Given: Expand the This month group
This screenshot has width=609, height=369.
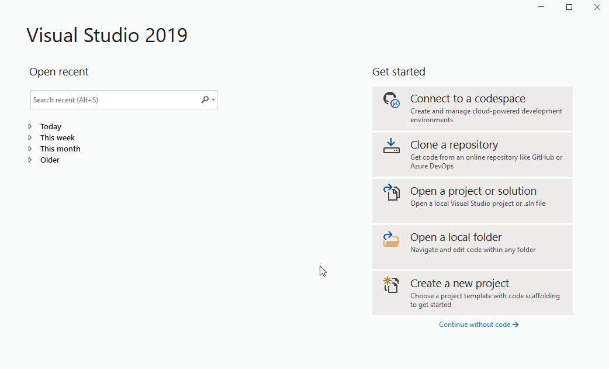Looking at the screenshot, I should [x=31, y=149].
